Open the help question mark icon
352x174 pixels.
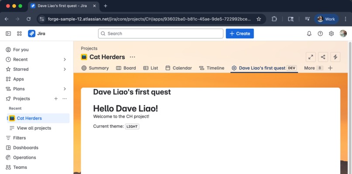click(320, 33)
